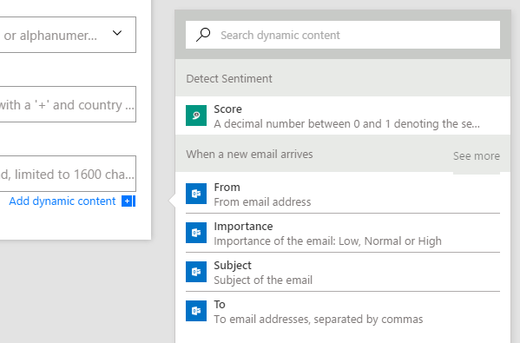Viewport: 520px width, 343px height.
Task: Insert the Subject dynamic value
Action: point(343,273)
